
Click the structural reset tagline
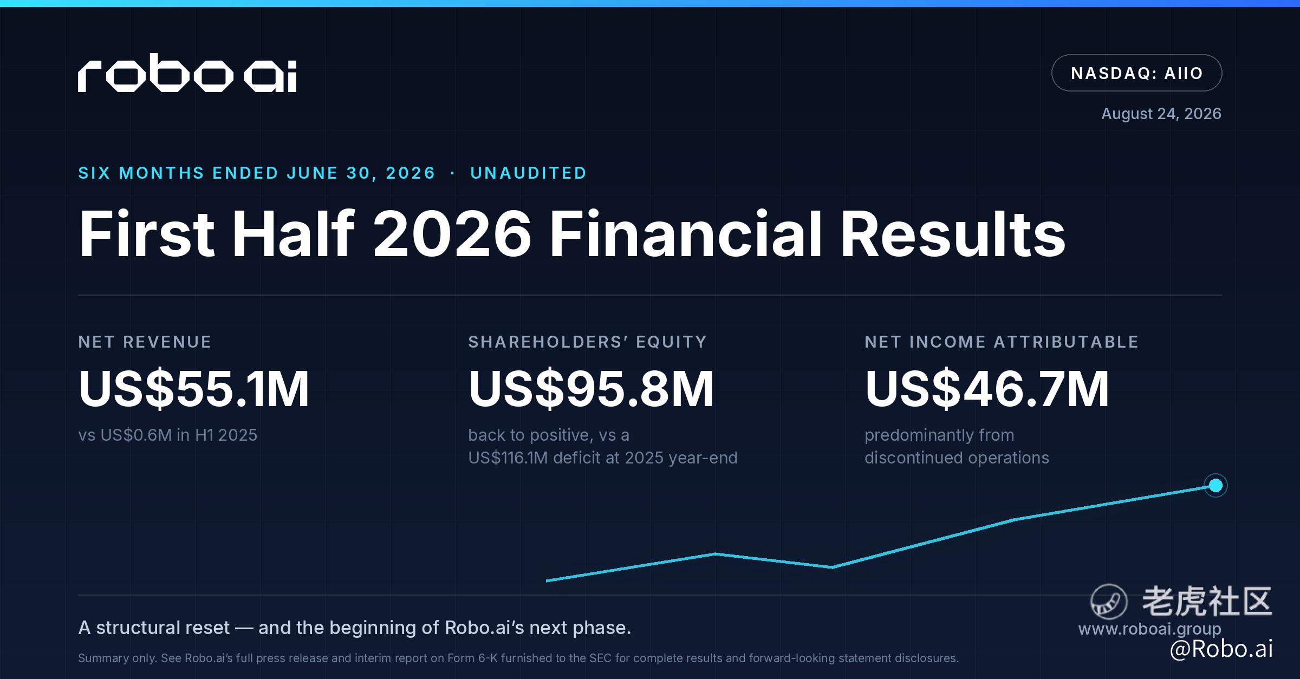click(x=355, y=628)
